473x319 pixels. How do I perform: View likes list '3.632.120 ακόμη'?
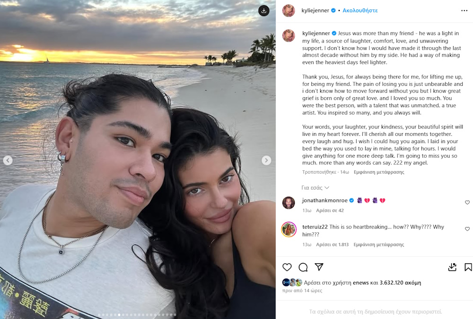click(x=400, y=283)
